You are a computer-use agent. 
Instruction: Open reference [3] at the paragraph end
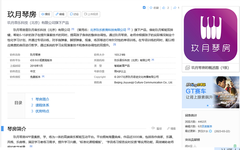114,45
